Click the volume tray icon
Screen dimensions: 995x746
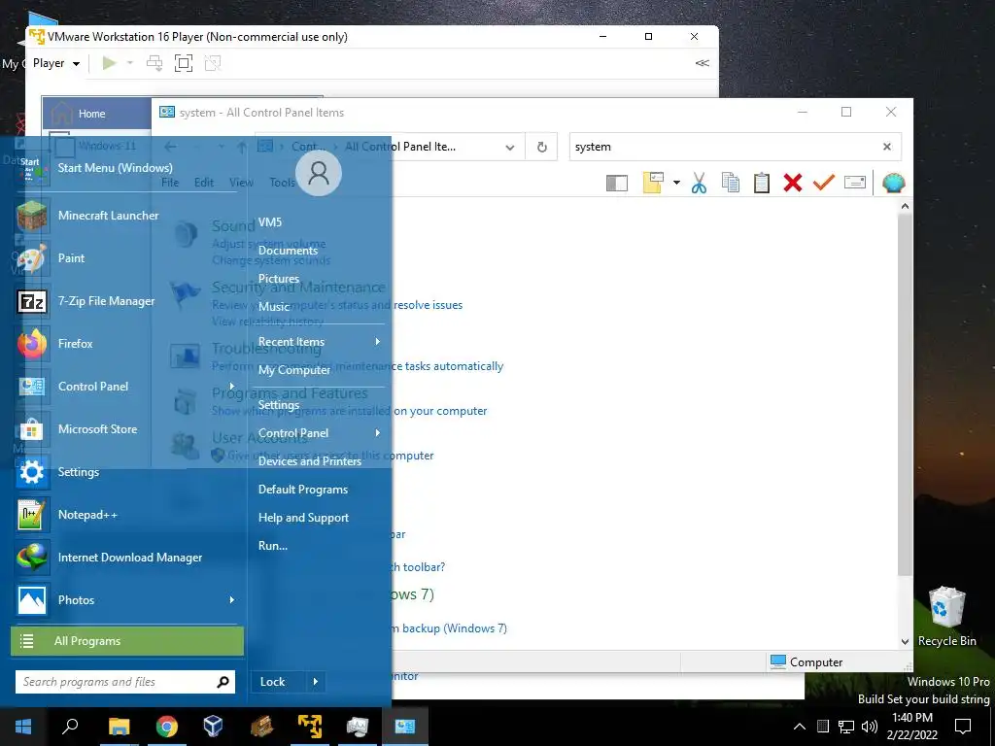click(870, 727)
